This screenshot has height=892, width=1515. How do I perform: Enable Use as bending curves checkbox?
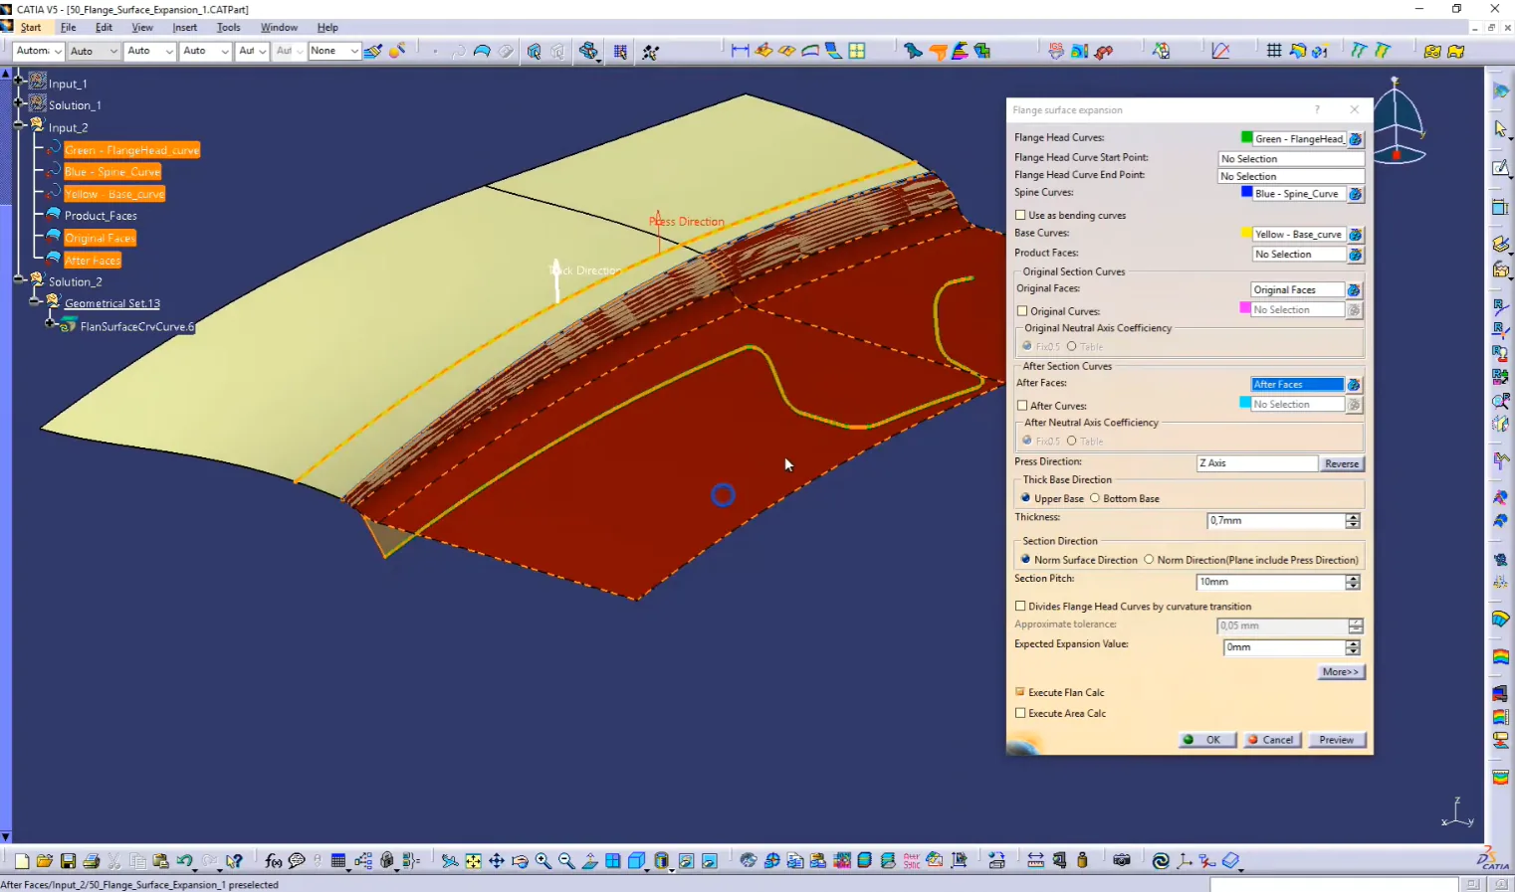tap(1020, 215)
